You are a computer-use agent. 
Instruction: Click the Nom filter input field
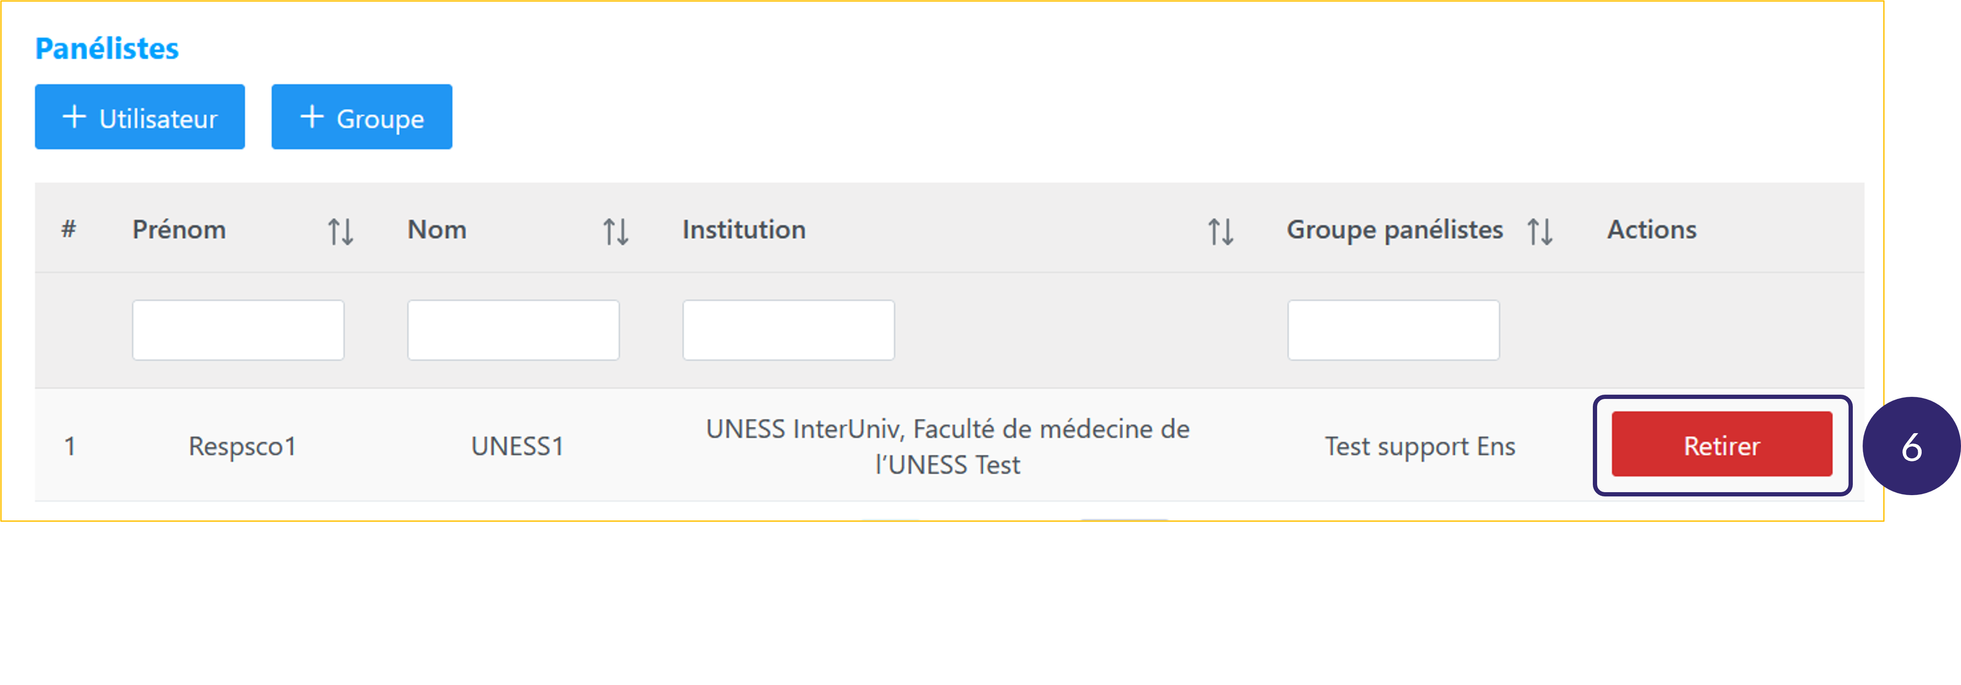513,330
